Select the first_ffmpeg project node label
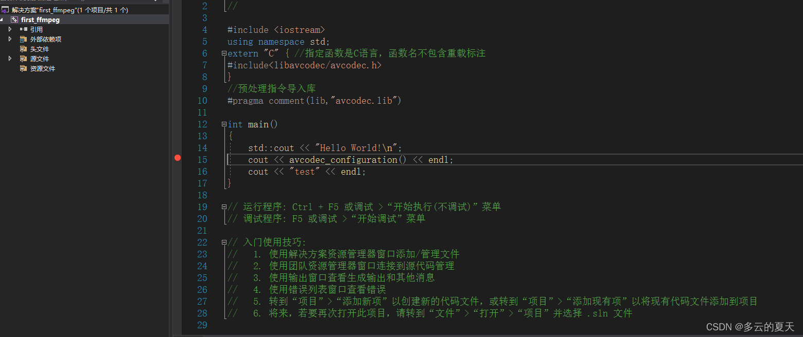Image resolution: width=803 pixels, height=337 pixels. pyautogui.click(x=40, y=20)
